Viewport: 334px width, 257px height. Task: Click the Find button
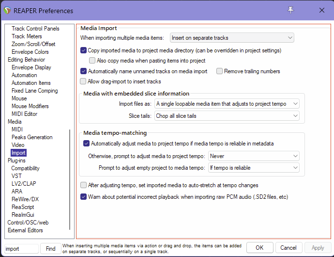coord(50,249)
